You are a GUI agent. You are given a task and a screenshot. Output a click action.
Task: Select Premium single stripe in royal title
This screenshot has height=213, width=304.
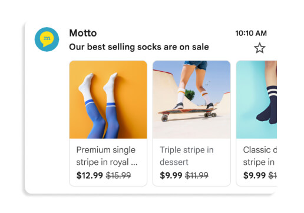tap(107, 156)
